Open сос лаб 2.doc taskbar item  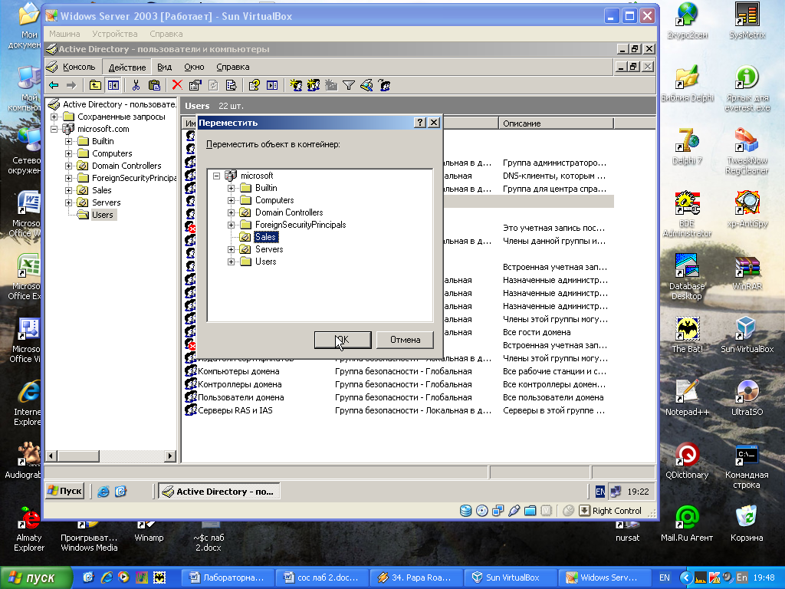click(x=322, y=577)
